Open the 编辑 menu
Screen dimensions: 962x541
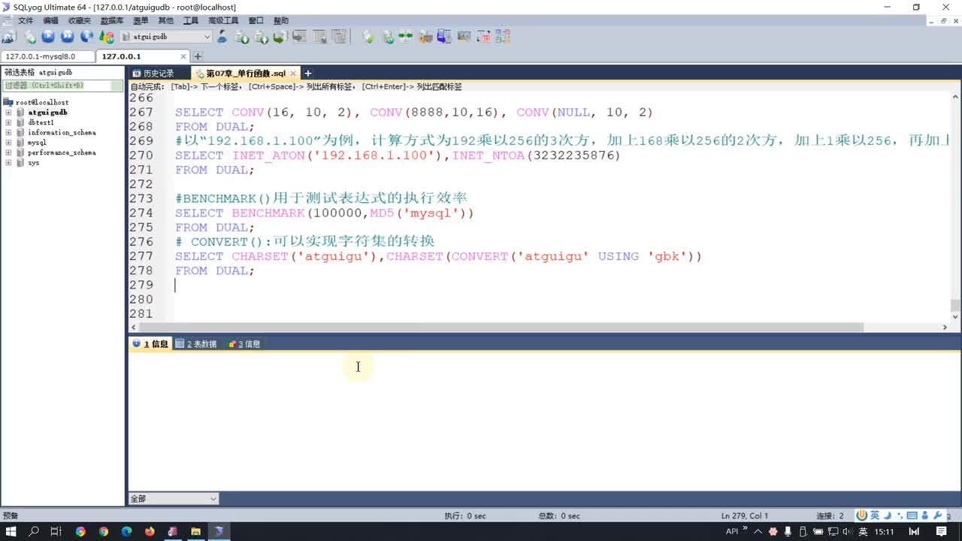pyautogui.click(x=50, y=21)
